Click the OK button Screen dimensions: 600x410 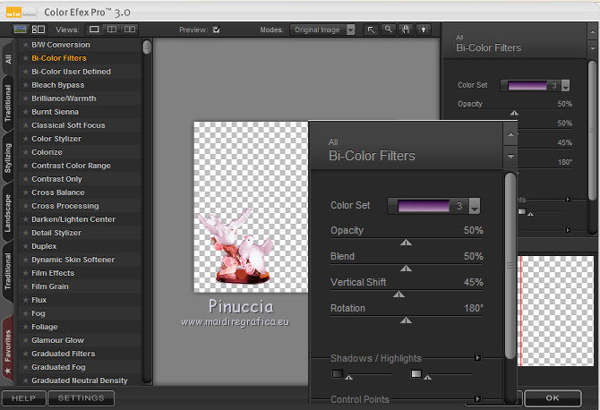pyautogui.click(x=552, y=398)
